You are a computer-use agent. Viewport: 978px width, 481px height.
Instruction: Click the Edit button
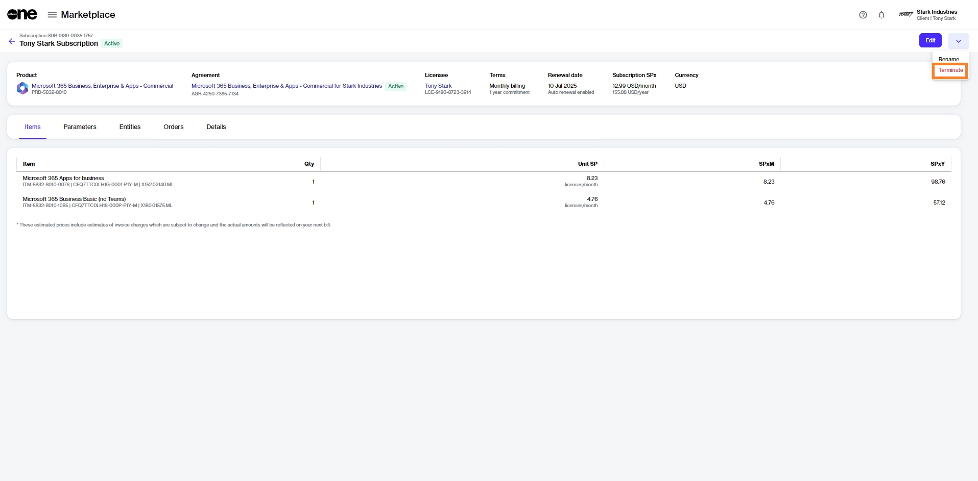point(930,41)
